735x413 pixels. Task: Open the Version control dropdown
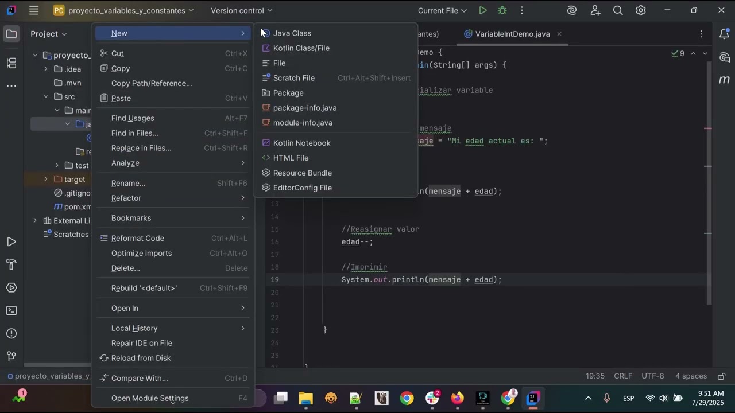[241, 10]
